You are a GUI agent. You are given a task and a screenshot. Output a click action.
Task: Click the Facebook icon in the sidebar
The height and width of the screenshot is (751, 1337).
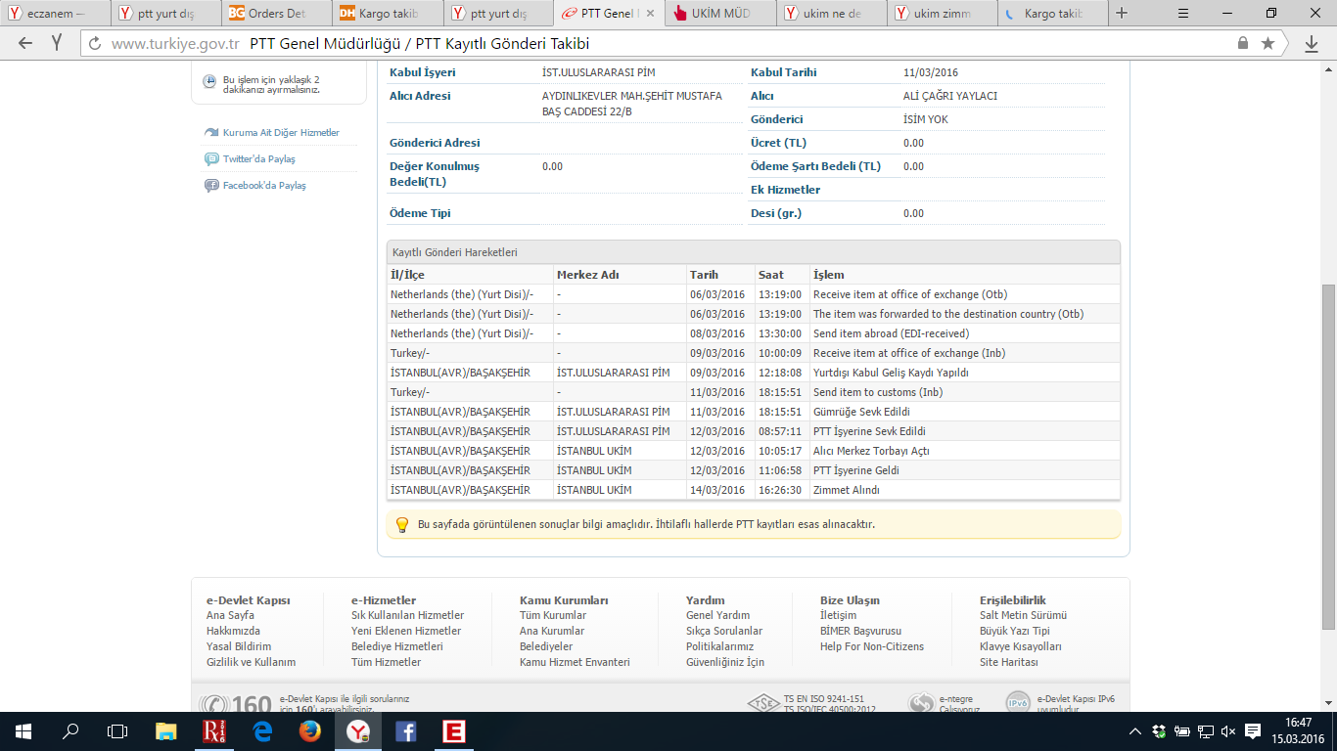tap(211, 186)
